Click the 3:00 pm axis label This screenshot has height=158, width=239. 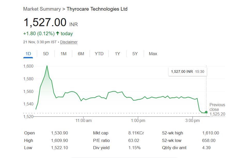click(x=193, y=120)
